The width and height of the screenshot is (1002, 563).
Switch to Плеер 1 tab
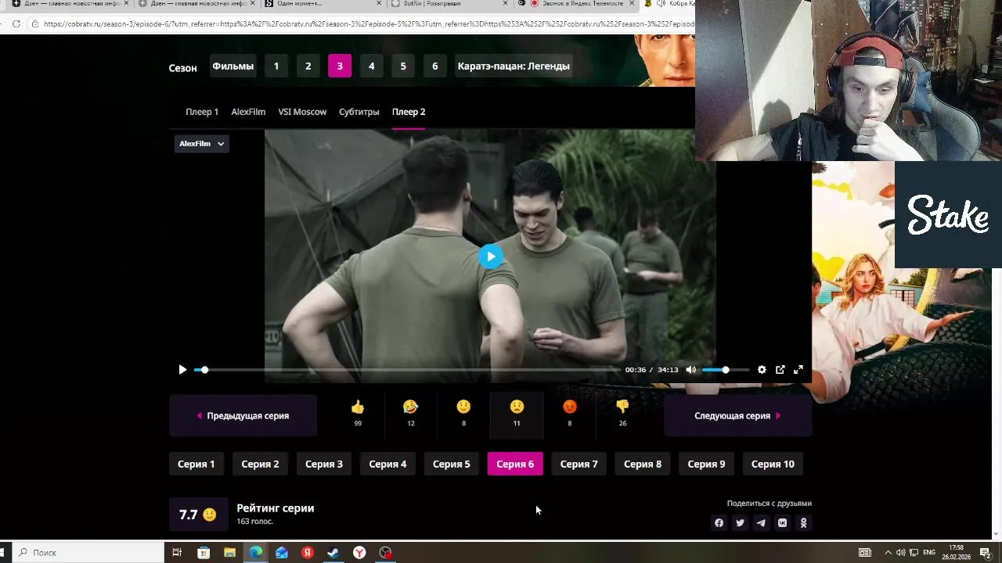pyautogui.click(x=202, y=112)
